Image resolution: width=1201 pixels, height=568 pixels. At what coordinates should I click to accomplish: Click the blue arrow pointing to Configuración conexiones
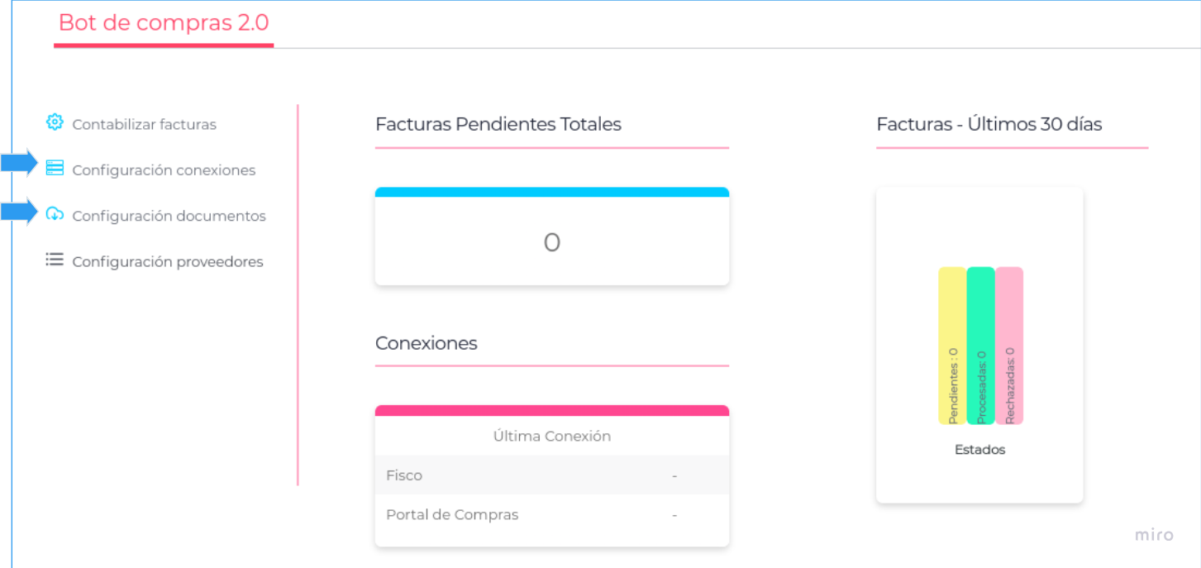(19, 164)
